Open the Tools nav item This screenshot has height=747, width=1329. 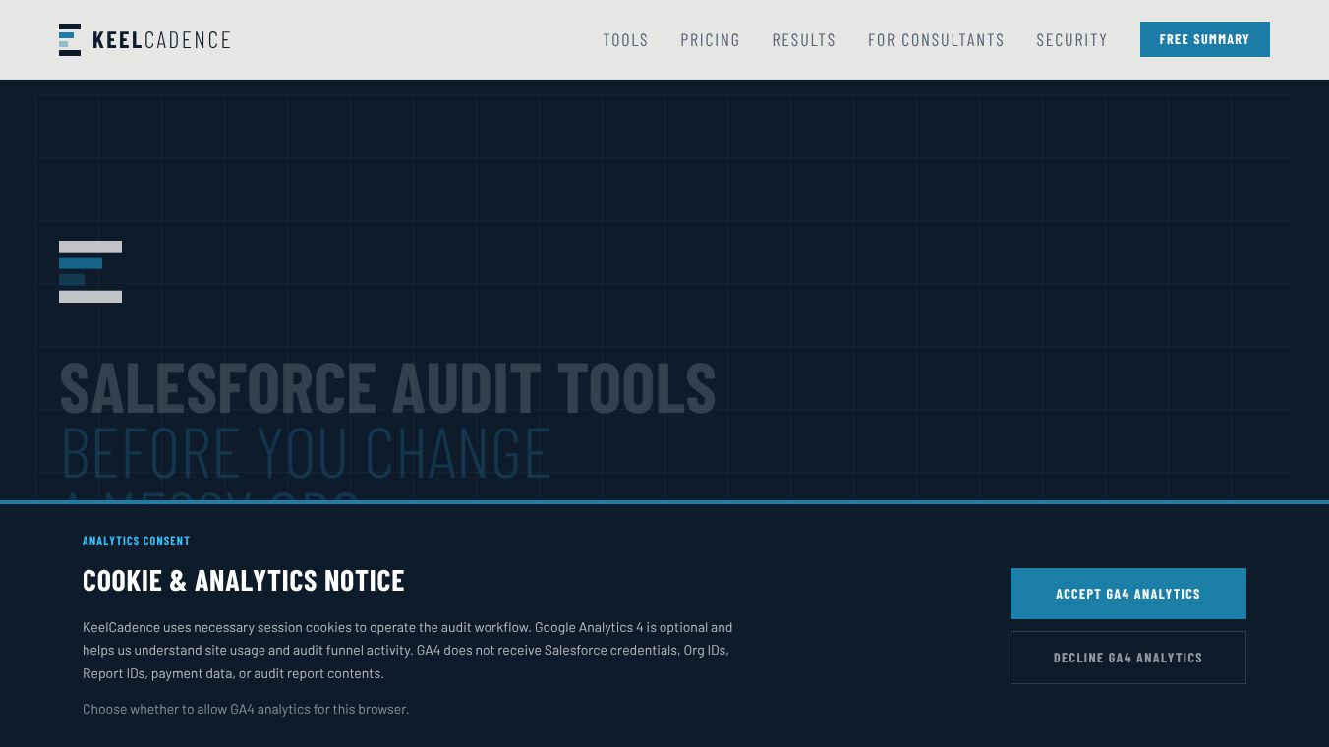click(625, 40)
